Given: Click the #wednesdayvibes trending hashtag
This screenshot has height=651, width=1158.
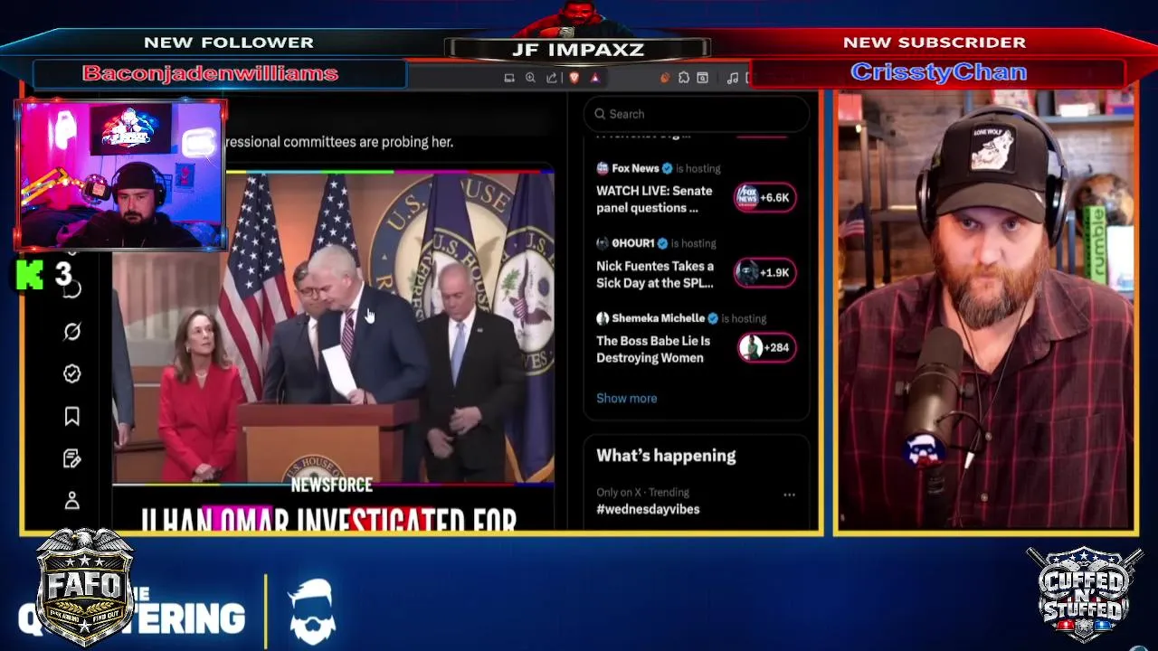Looking at the screenshot, I should click(648, 509).
